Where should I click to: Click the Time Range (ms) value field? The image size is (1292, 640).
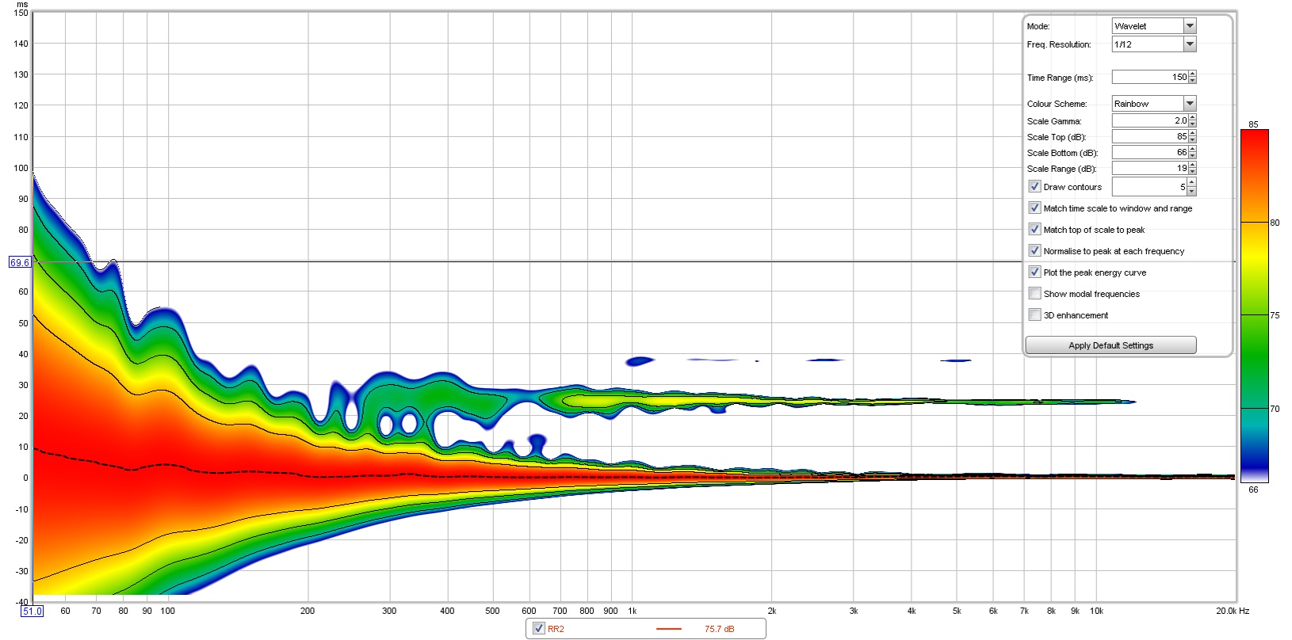1150,77
